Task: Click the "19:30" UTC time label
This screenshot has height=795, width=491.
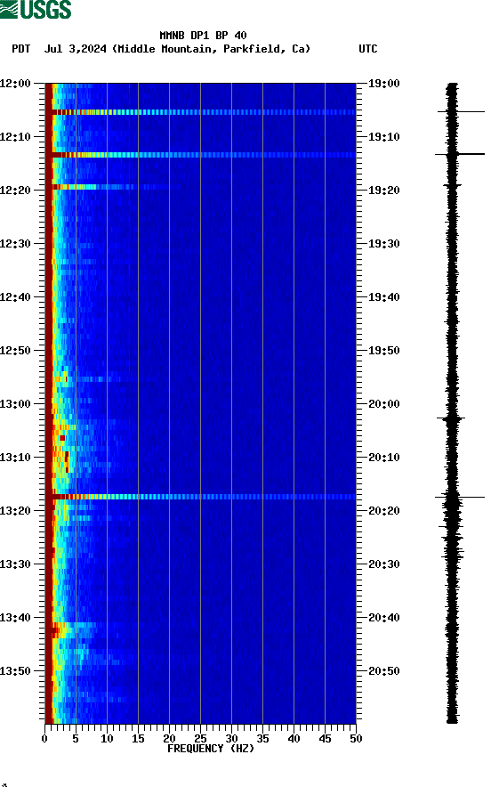Action: [384, 243]
